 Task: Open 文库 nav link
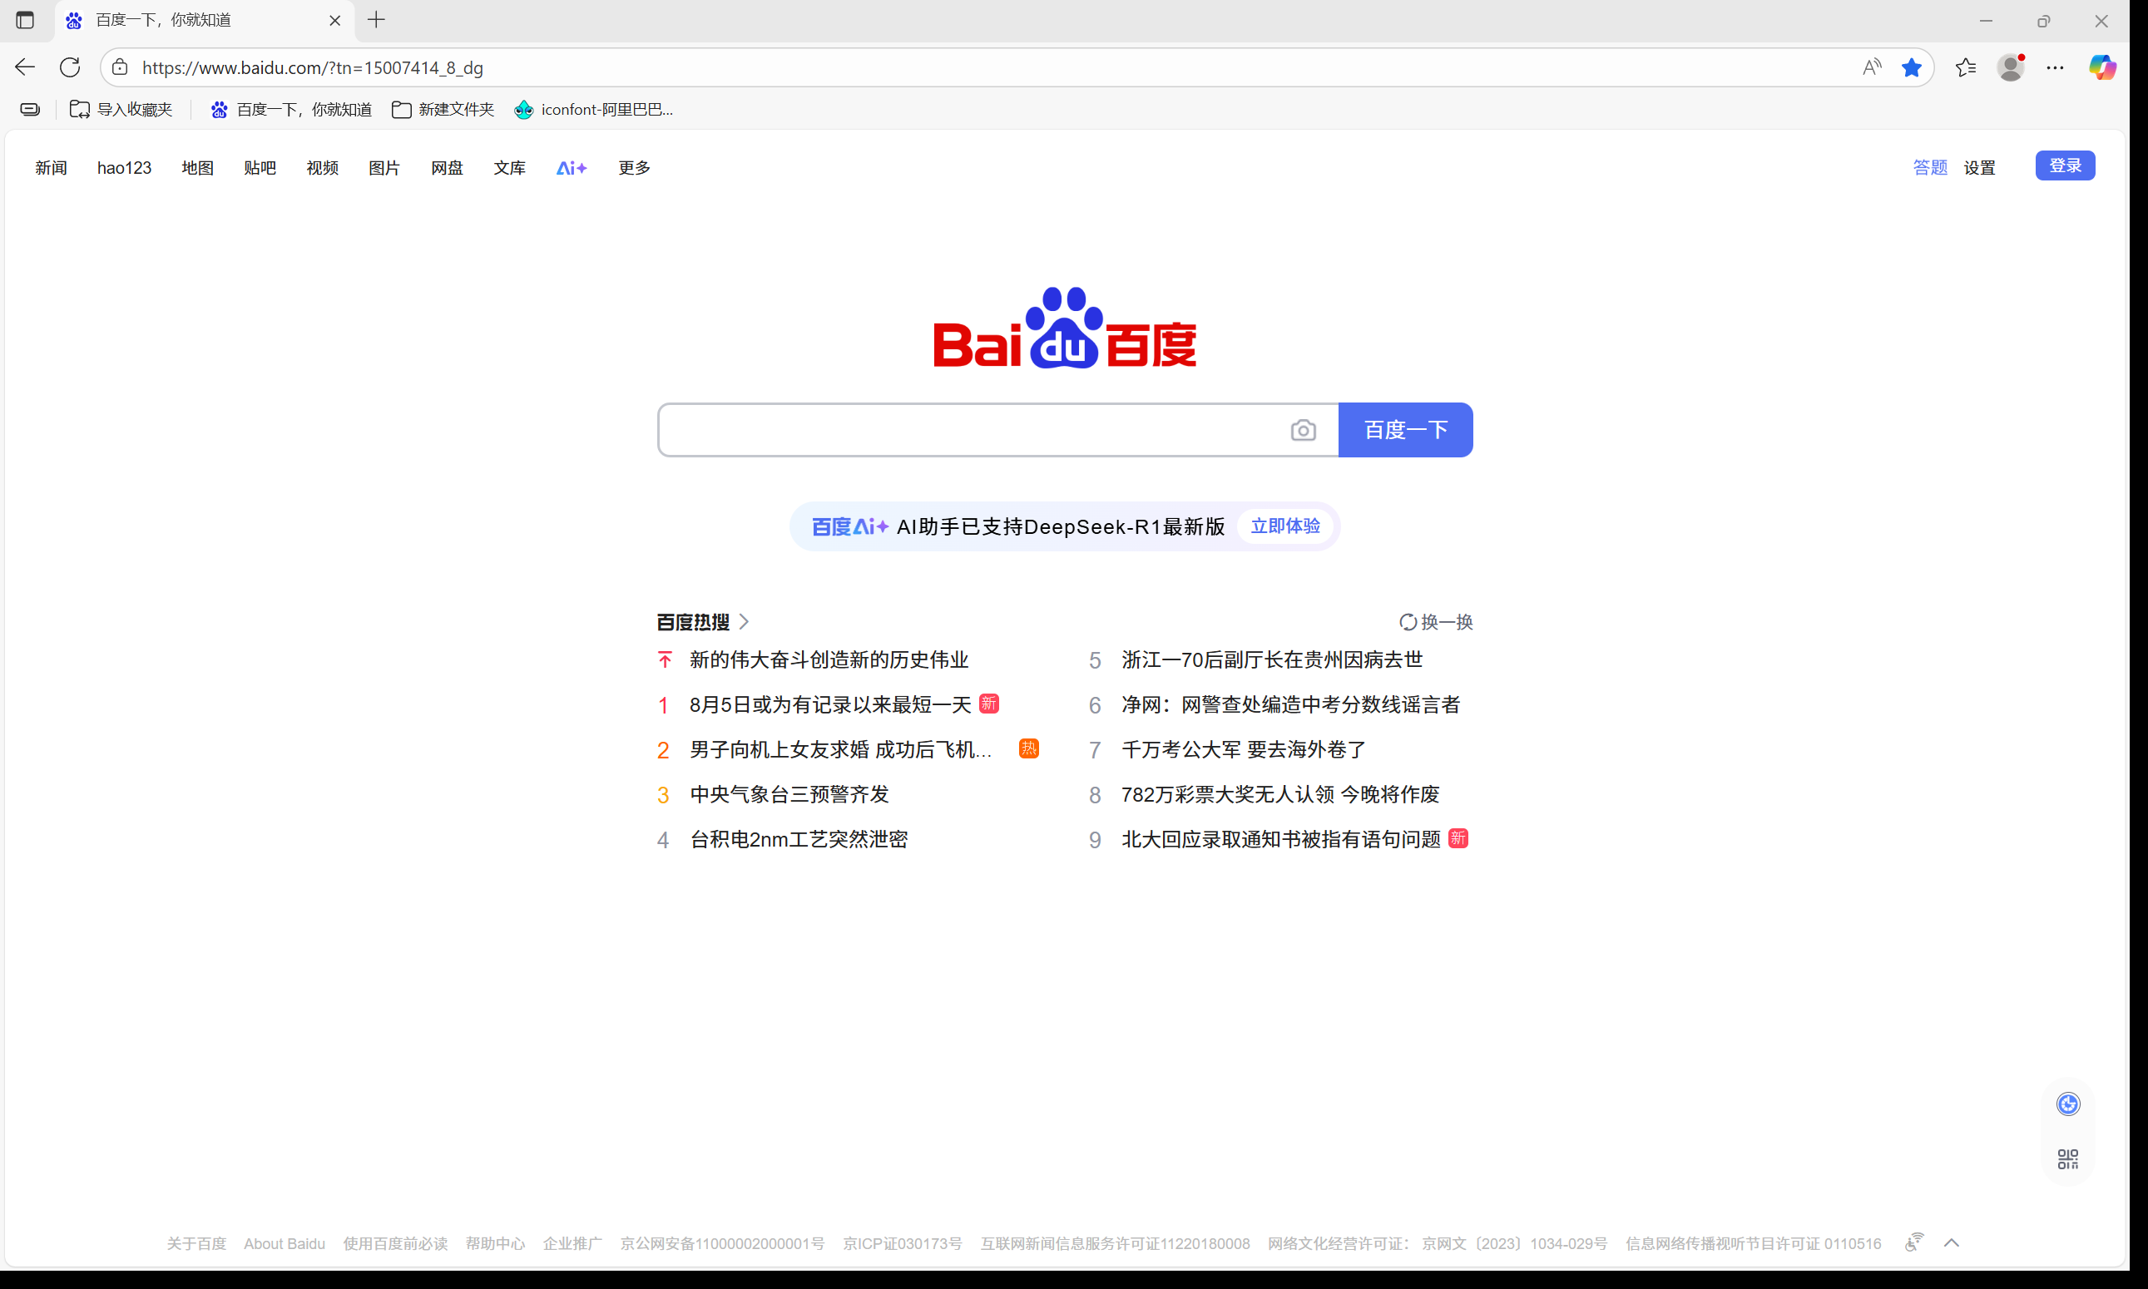(x=509, y=168)
